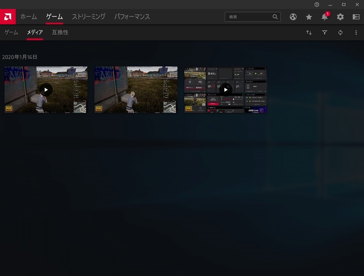The image size is (364, 276).
Task: Open the 互換性 sub-tab
Action: tap(60, 32)
